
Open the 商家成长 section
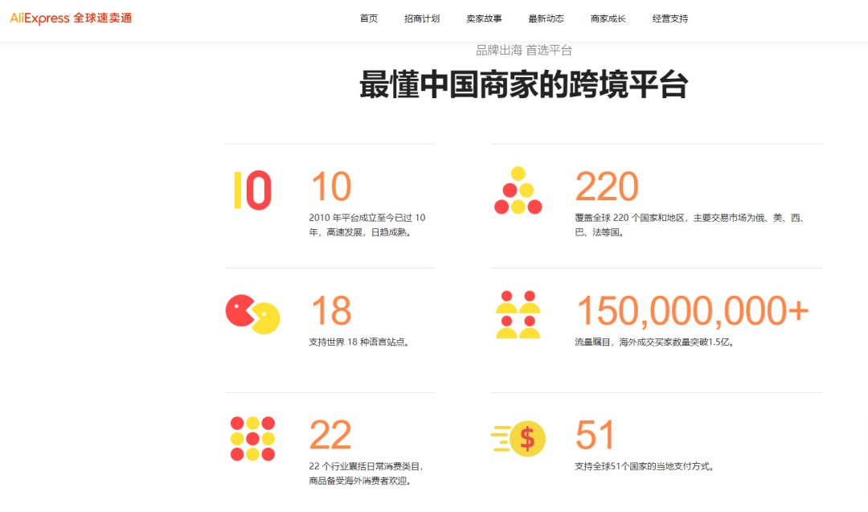pyautogui.click(x=608, y=18)
